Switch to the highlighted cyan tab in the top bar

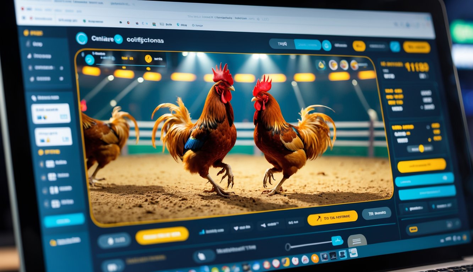tap(307, 44)
